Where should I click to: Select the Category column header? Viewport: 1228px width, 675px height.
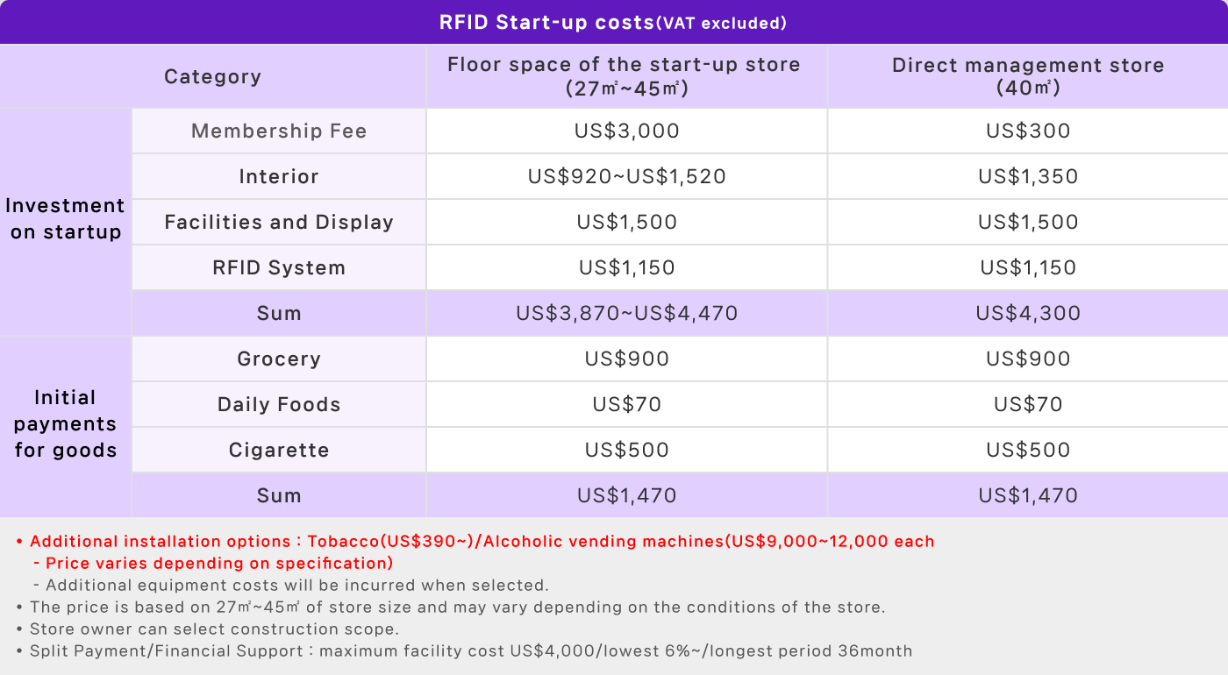point(213,76)
